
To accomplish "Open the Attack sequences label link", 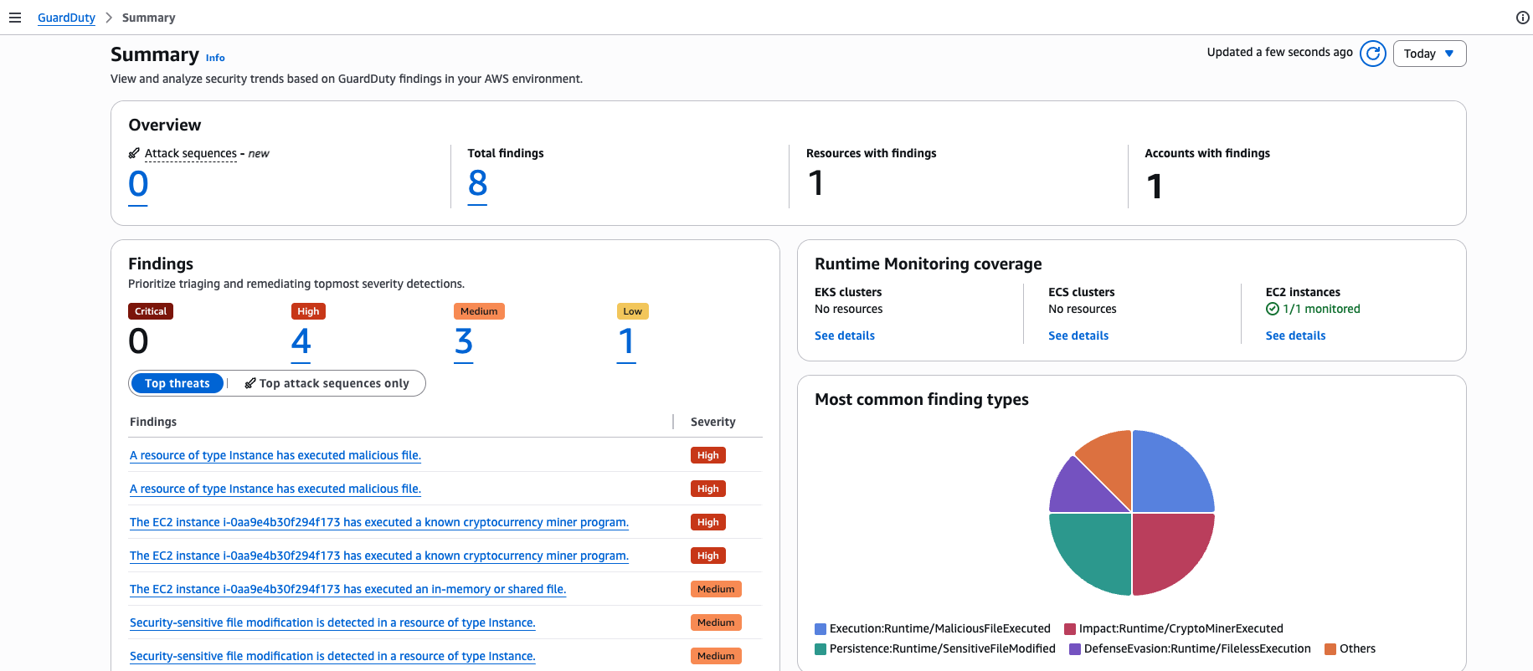I will click(191, 153).
